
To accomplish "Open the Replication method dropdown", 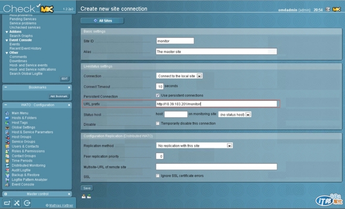I will (194, 146).
